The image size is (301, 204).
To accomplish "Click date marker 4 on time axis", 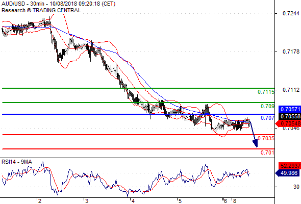I will [x=133, y=201].
